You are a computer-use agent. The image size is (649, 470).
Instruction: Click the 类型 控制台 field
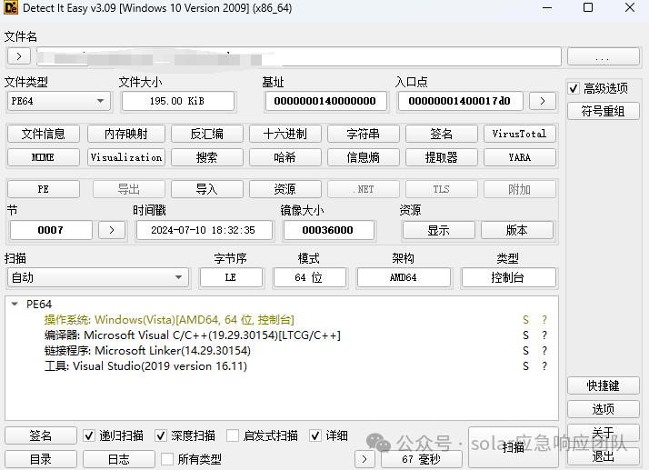pyautogui.click(x=508, y=277)
